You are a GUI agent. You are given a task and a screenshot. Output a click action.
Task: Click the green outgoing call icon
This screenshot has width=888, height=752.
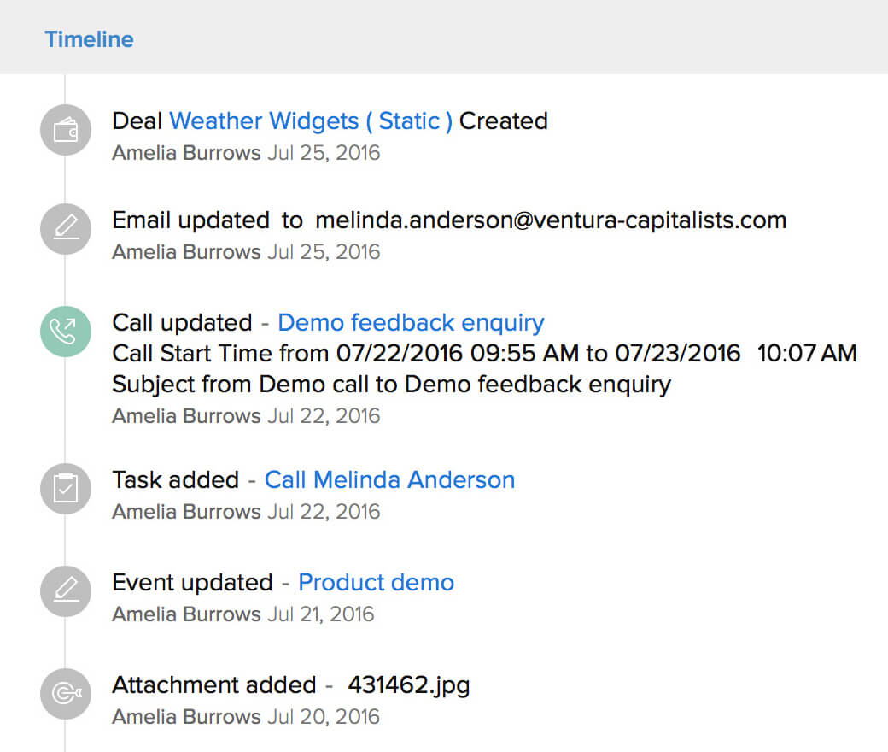pyautogui.click(x=66, y=331)
